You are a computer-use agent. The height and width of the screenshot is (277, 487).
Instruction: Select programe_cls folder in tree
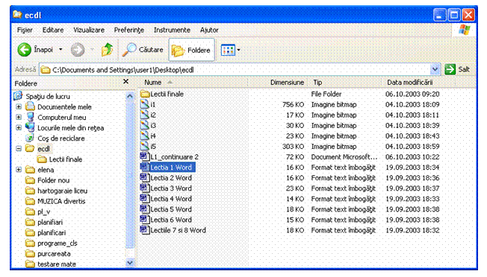point(58,243)
